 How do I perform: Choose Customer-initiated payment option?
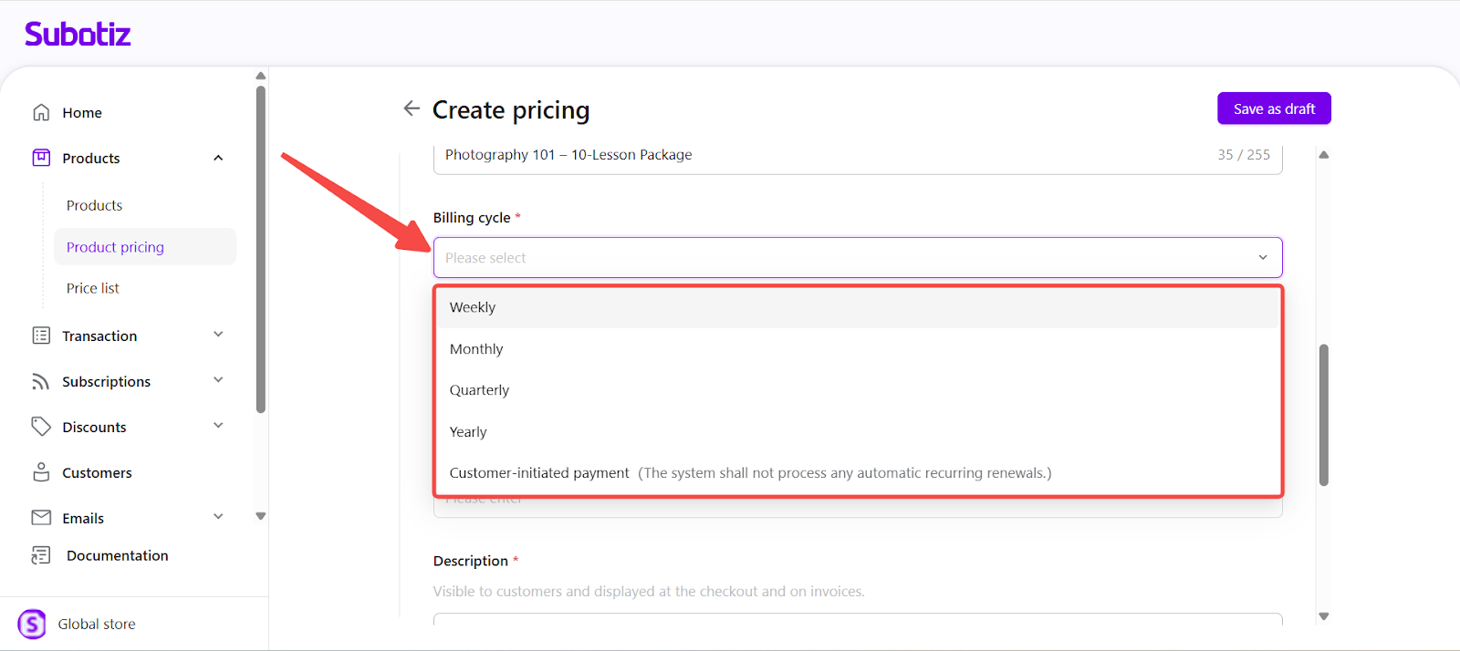coord(539,473)
